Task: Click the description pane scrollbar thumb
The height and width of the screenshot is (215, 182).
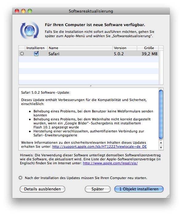Action: [x=161, y=114]
